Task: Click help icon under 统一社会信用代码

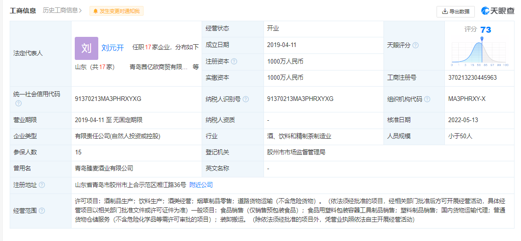Action: (x=18, y=103)
